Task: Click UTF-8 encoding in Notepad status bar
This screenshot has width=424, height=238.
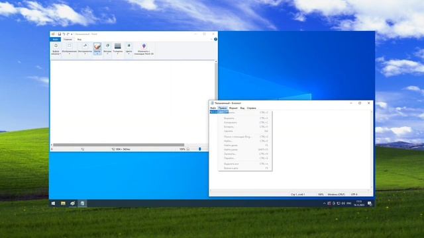Action: (354, 194)
